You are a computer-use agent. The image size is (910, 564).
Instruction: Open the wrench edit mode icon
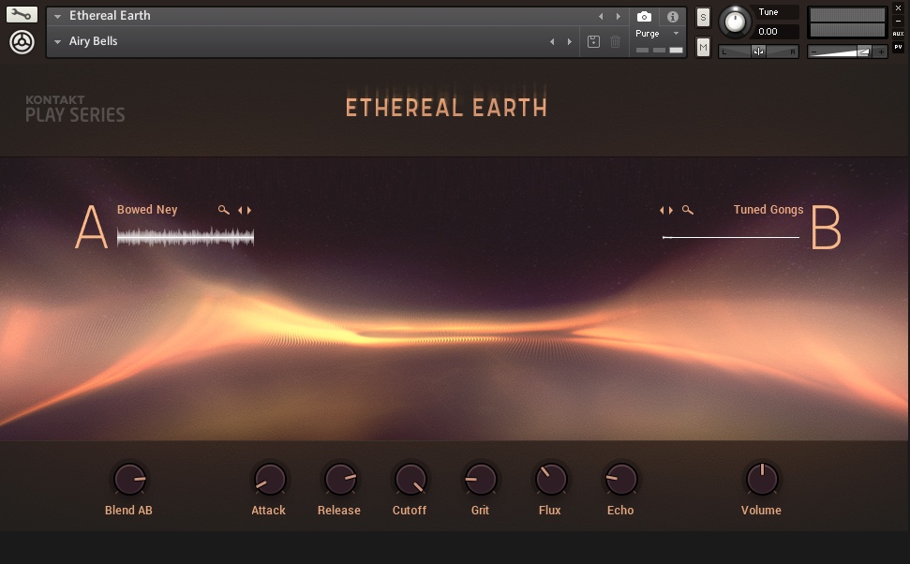(22, 15)
